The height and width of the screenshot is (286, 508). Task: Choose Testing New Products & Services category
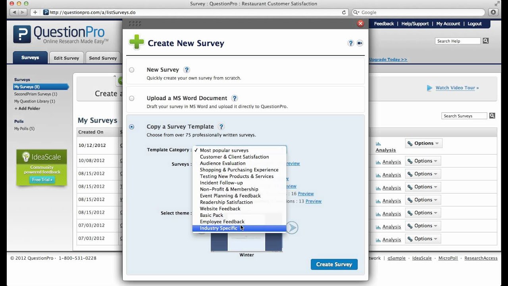[x=239, y=176]
